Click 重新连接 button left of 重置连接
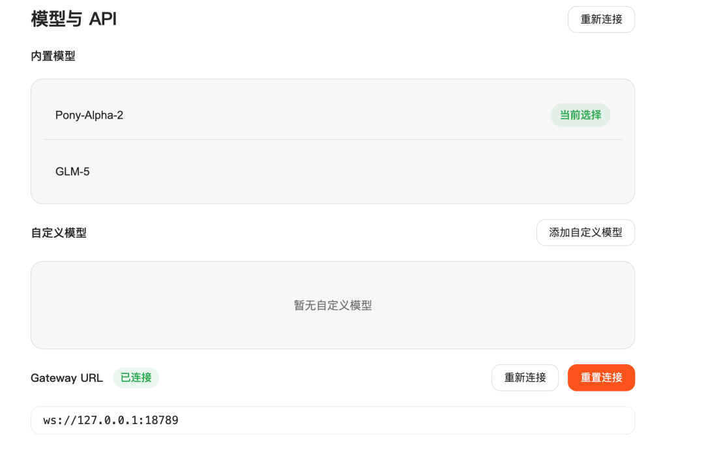This screenshot has width=704, height=460. tap(525, 378)
